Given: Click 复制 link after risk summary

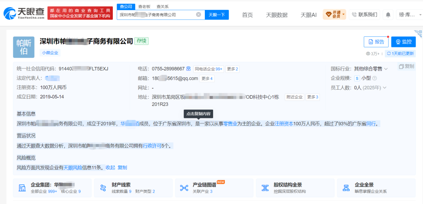Looking at the screenshot, I should click(x=122, y=168).
